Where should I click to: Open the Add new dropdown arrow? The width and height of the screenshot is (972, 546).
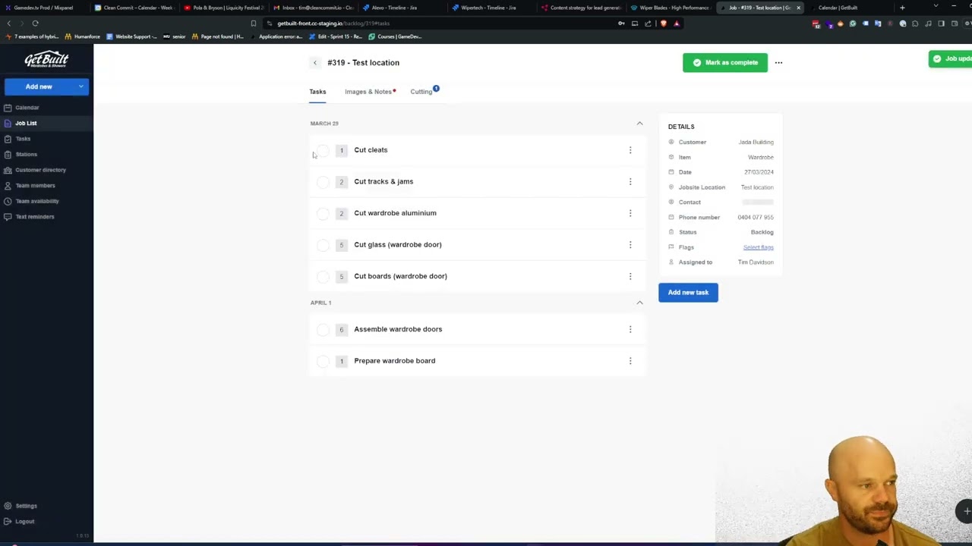(80, 86)
